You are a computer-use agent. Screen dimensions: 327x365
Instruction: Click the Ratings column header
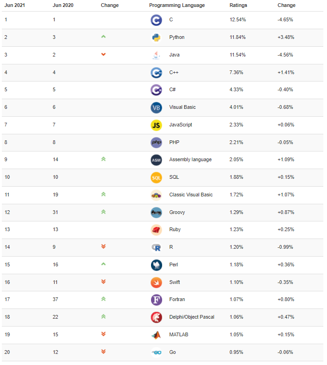tap(238, 5)
